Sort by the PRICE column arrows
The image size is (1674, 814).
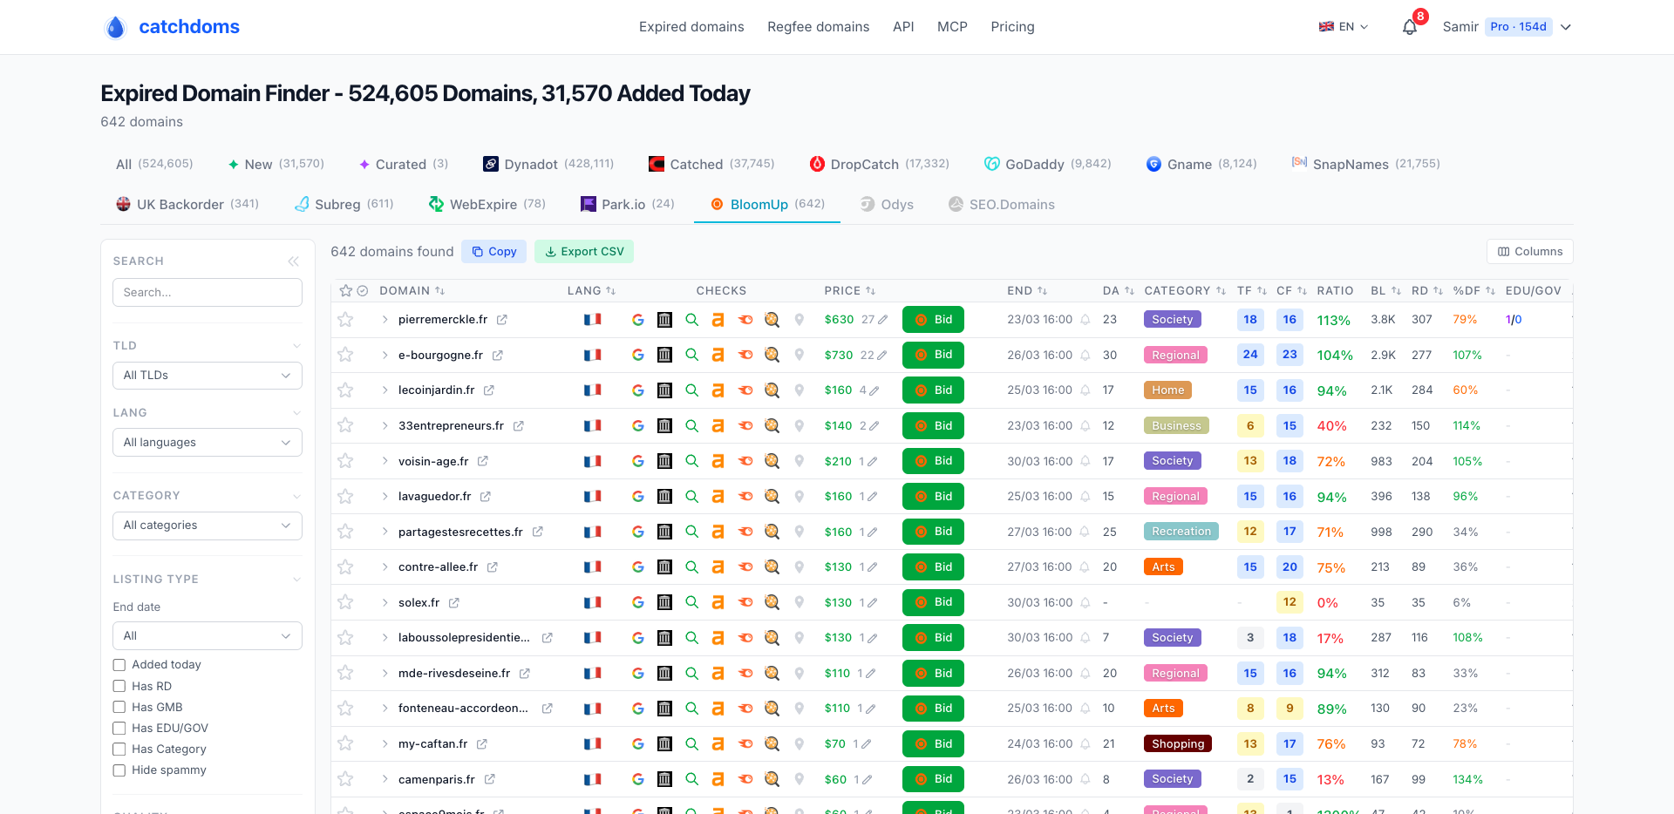tap(871, 291)
